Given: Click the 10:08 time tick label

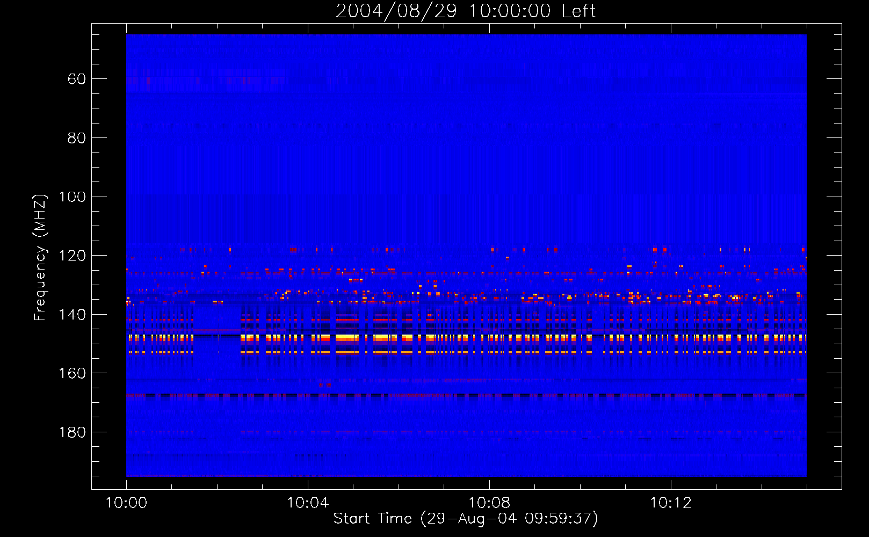Looking at the screenshot, I should coord(489,503).
